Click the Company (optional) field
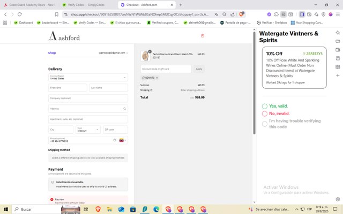Screen dimensions: 343x214 88,98
